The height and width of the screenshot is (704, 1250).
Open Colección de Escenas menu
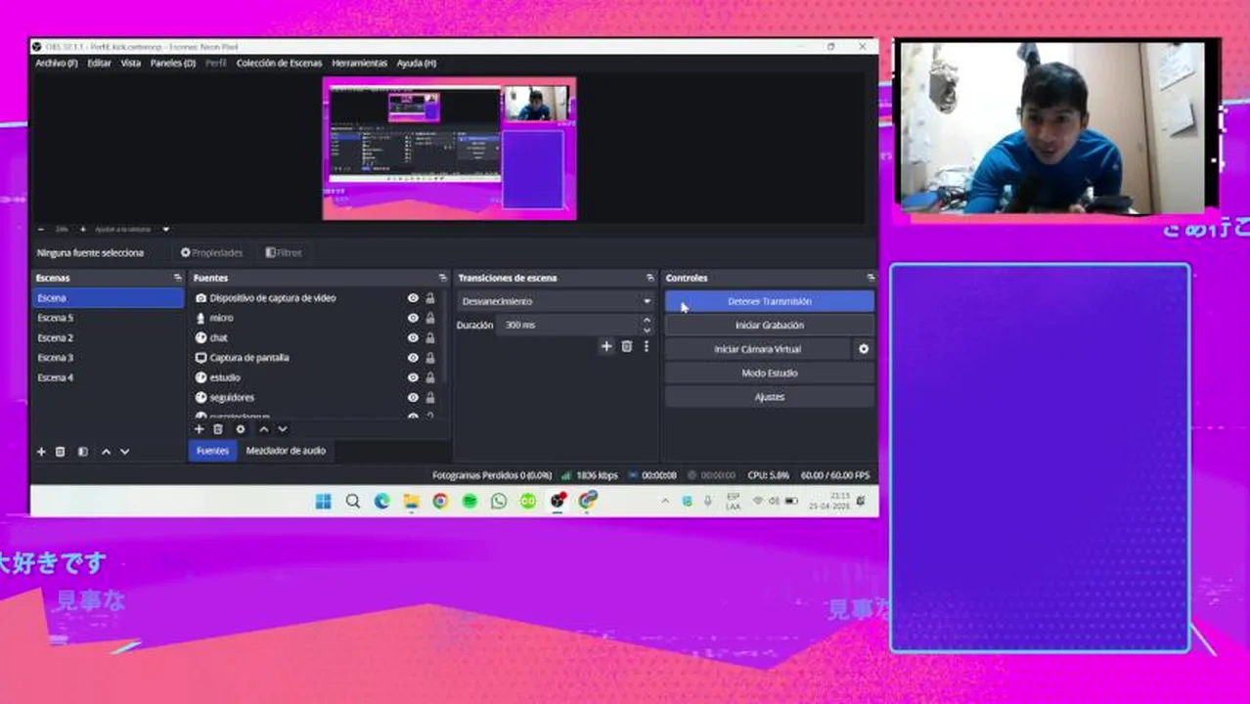pyautogui.click(x=279, y=63)
